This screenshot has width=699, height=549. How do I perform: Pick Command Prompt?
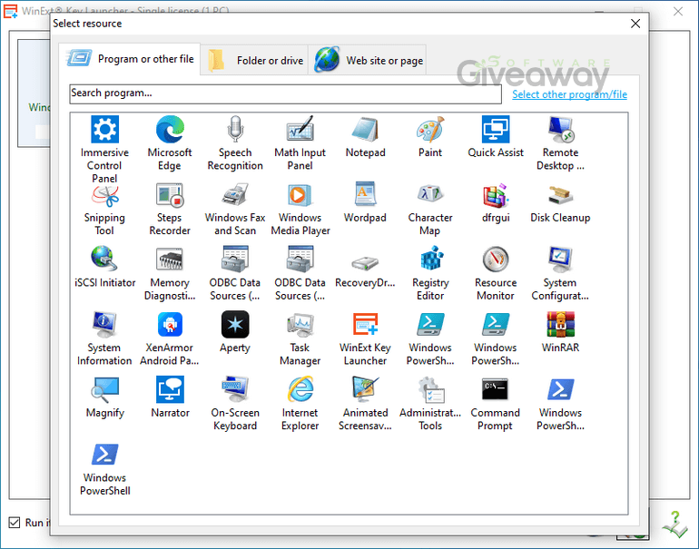click(x=496, y=389)
